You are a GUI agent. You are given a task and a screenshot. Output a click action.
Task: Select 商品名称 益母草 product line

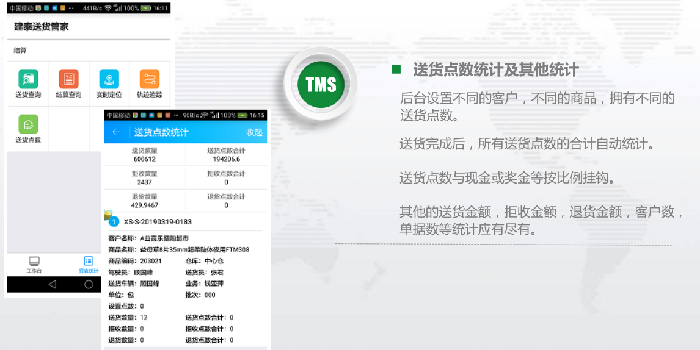point(178,249)
